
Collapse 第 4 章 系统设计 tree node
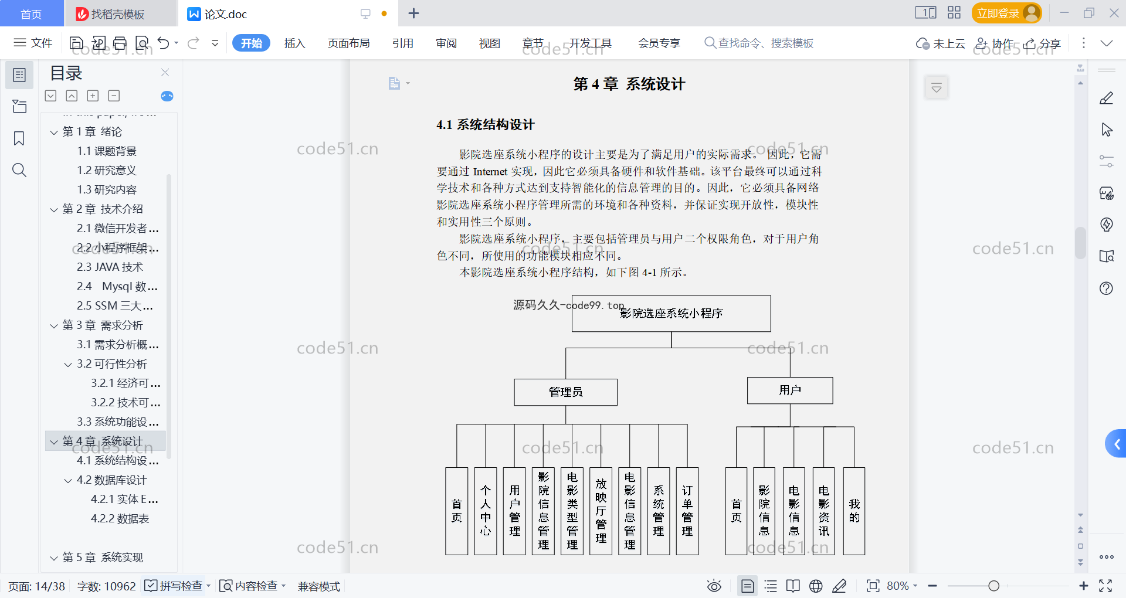point(54,441)
